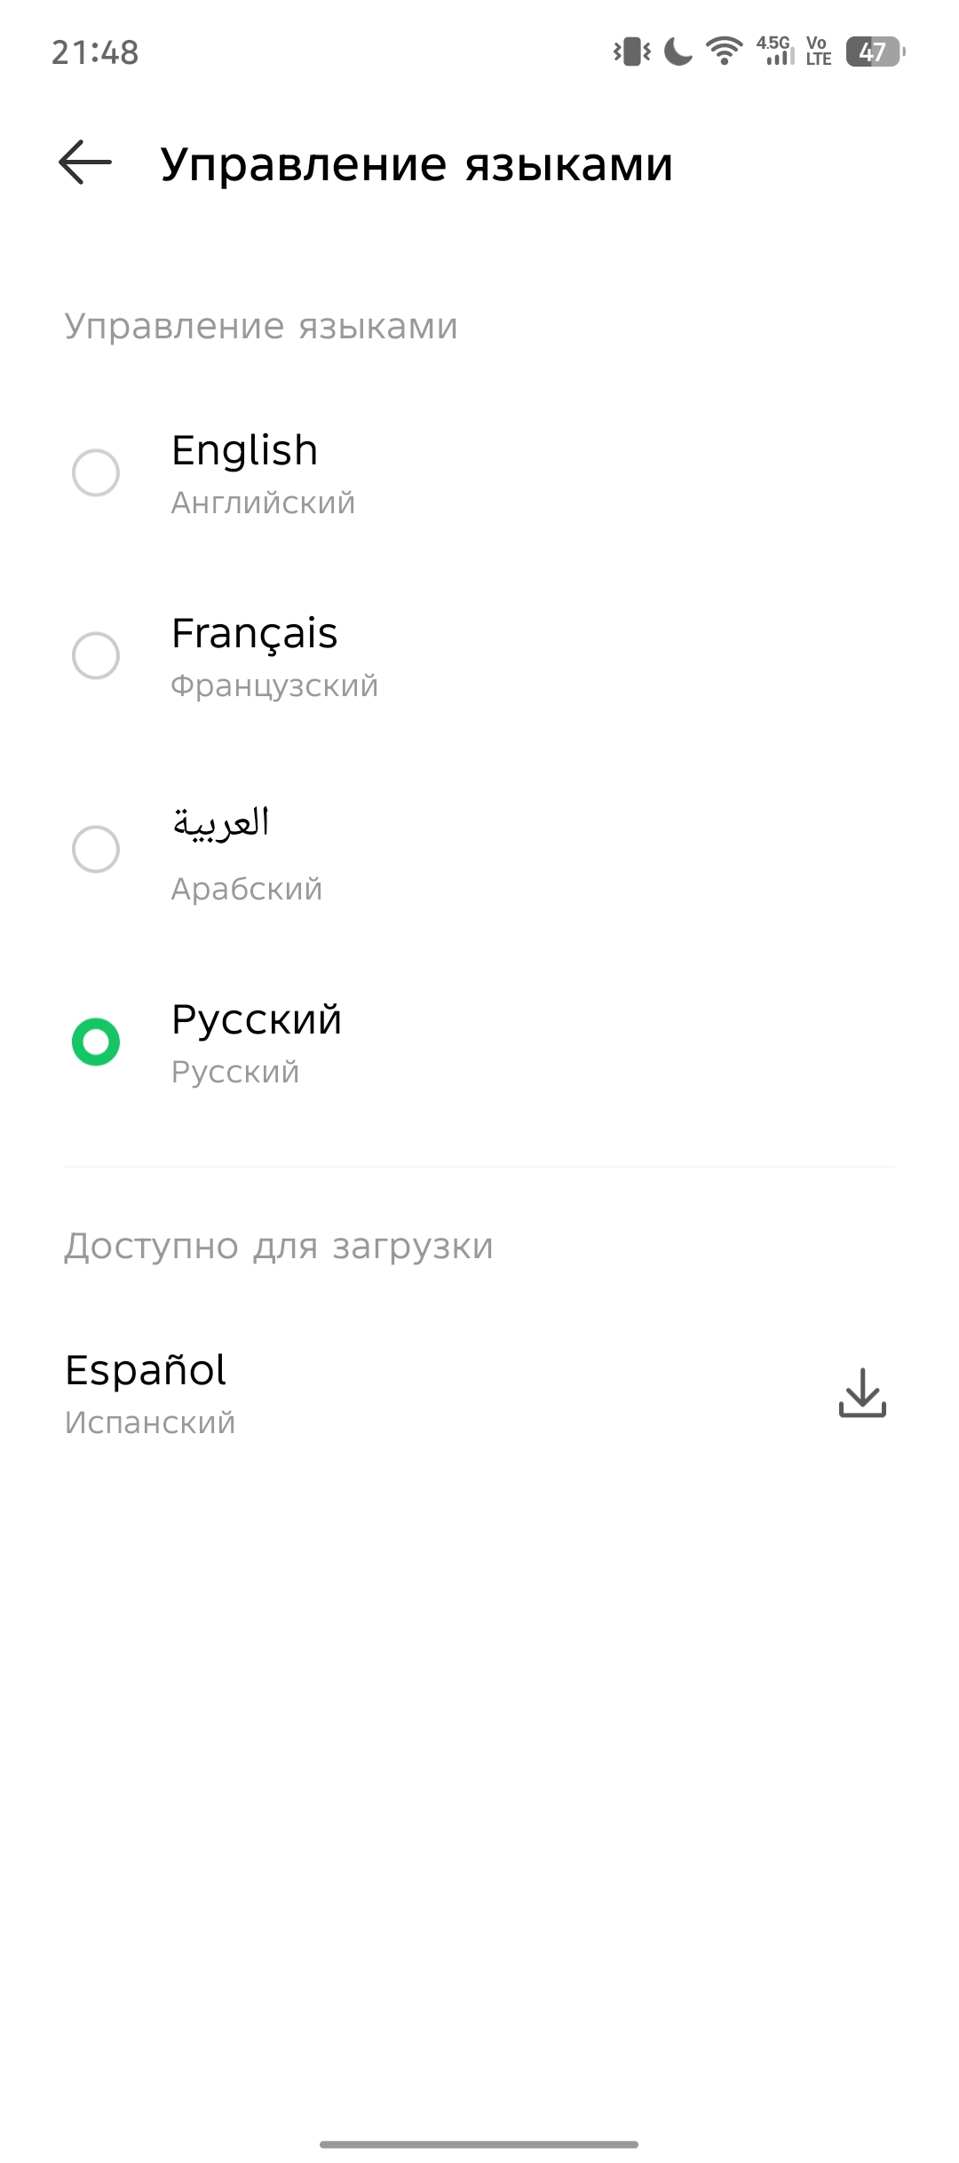Tap the 4.5G signal strength icon
Viewport: 959px width, 2163px height.
[775, 51]
